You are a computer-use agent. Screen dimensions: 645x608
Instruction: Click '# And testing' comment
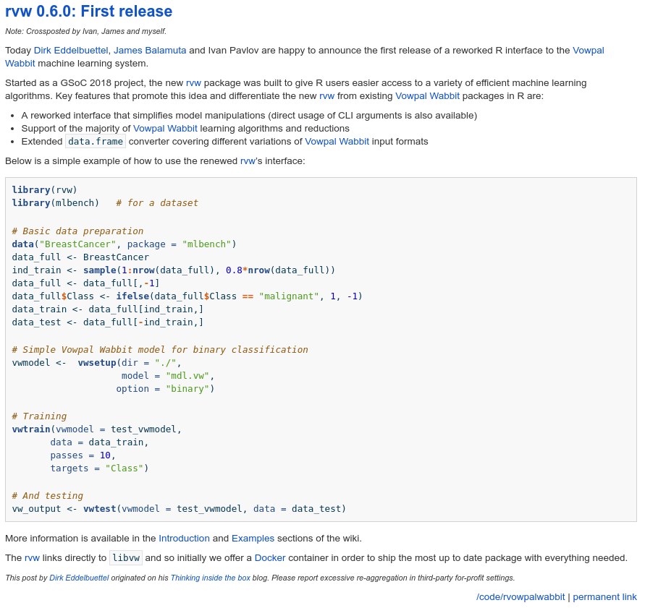click(x=47, y=496)
